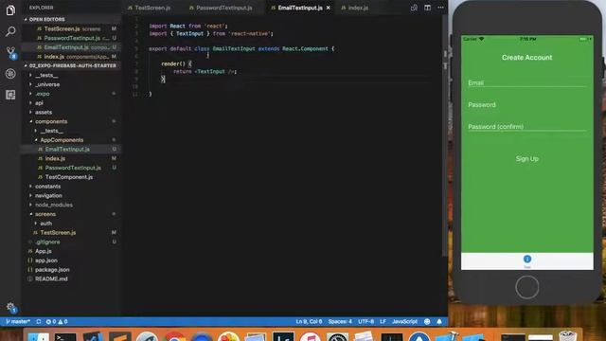
Task: Switch to the TestScreen.js tab
Action: pyautogui.click(x=152, y=8)
